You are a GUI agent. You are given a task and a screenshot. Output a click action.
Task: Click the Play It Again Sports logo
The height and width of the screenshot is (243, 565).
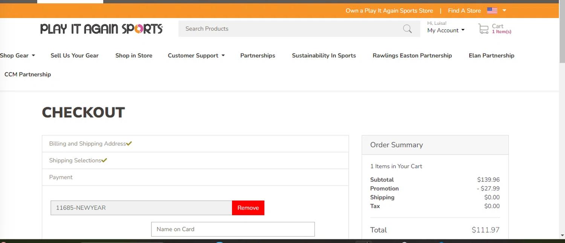coord(101,29)
